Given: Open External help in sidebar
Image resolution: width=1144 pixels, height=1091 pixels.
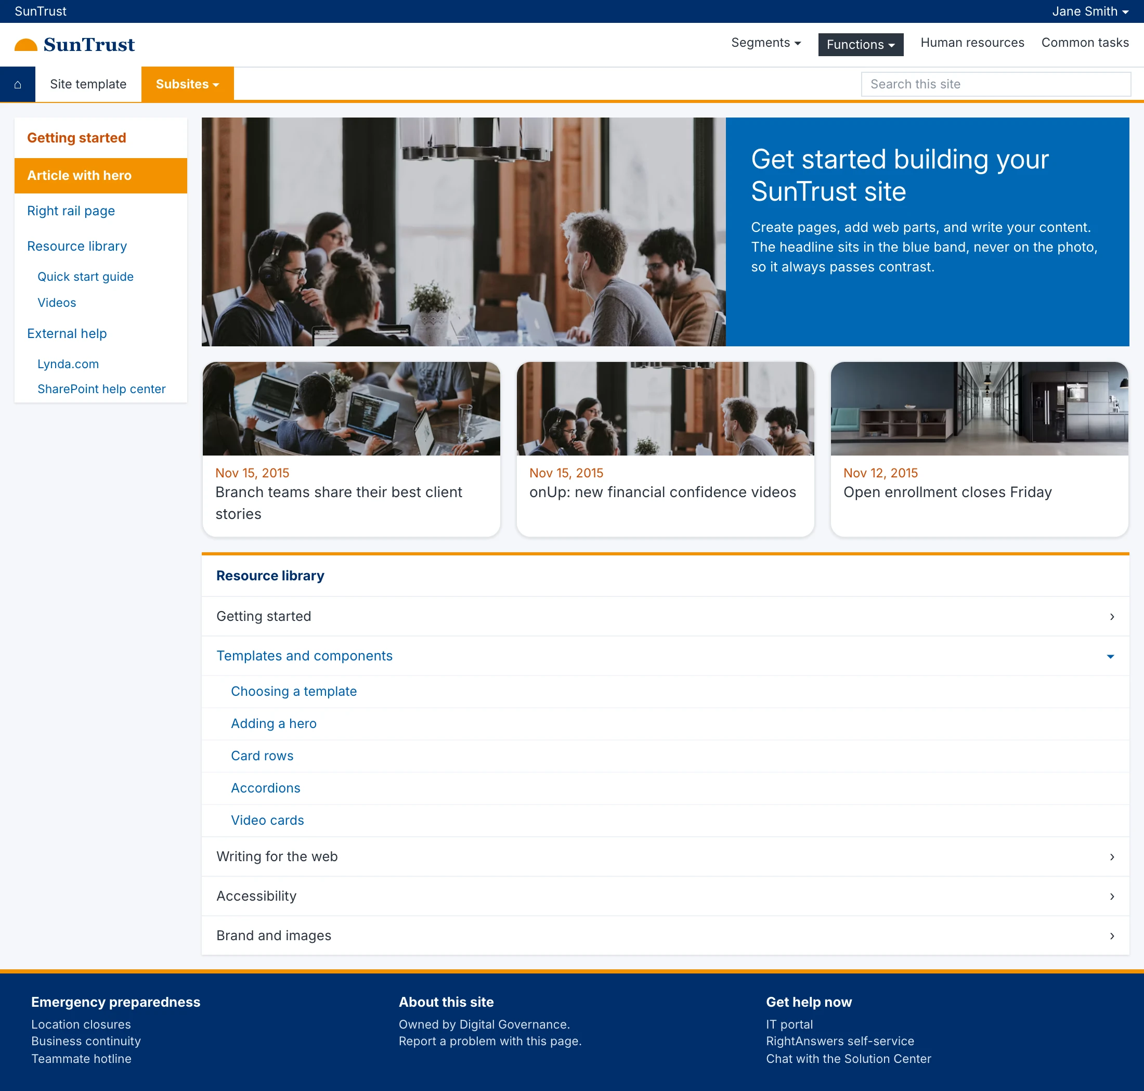Looking at the screenshot, I should coord(67,334).
